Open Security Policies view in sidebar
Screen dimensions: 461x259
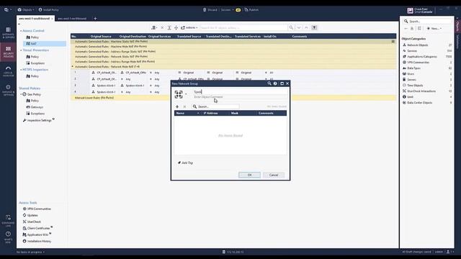pos(8,52)
